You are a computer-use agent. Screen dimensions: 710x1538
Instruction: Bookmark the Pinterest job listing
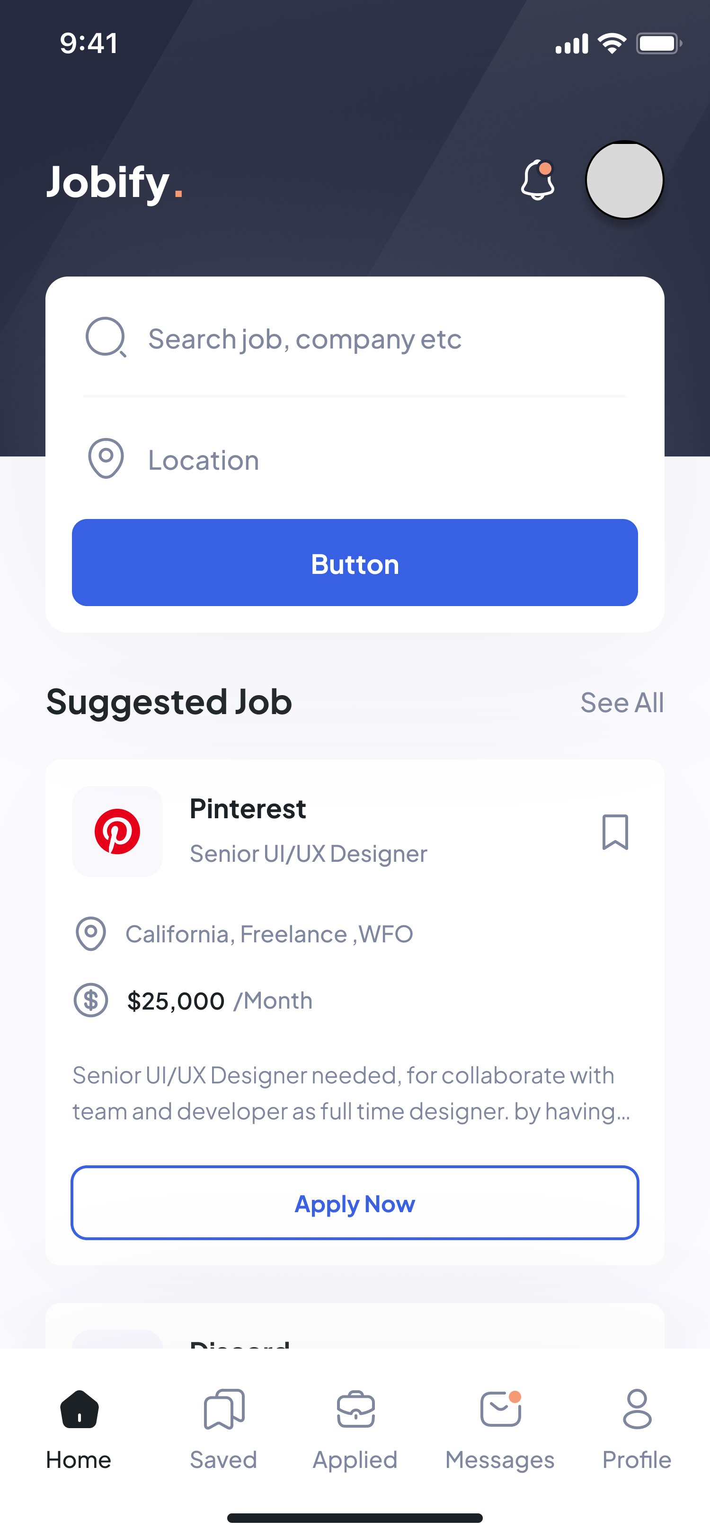614,831
